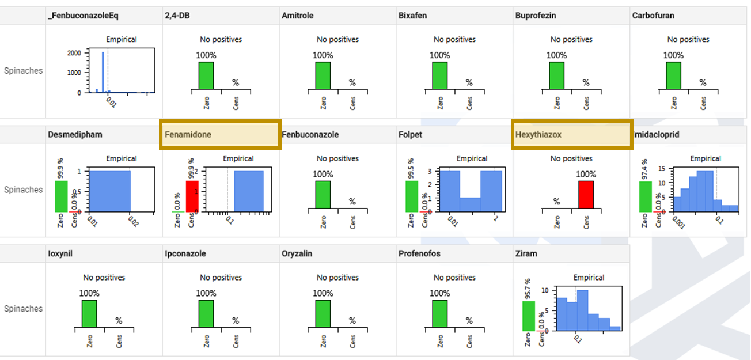Select the Ioxynil column header

[x=61, y=253]
